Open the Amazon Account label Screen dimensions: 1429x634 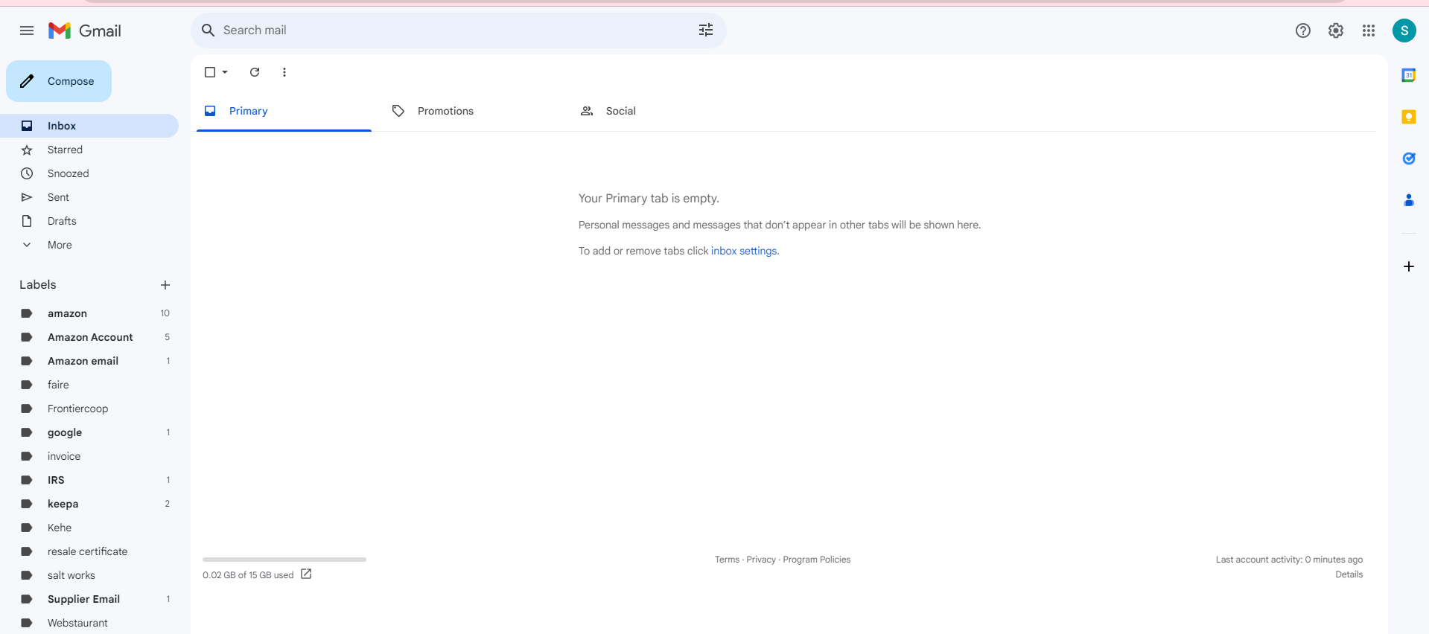pos(89,337)
